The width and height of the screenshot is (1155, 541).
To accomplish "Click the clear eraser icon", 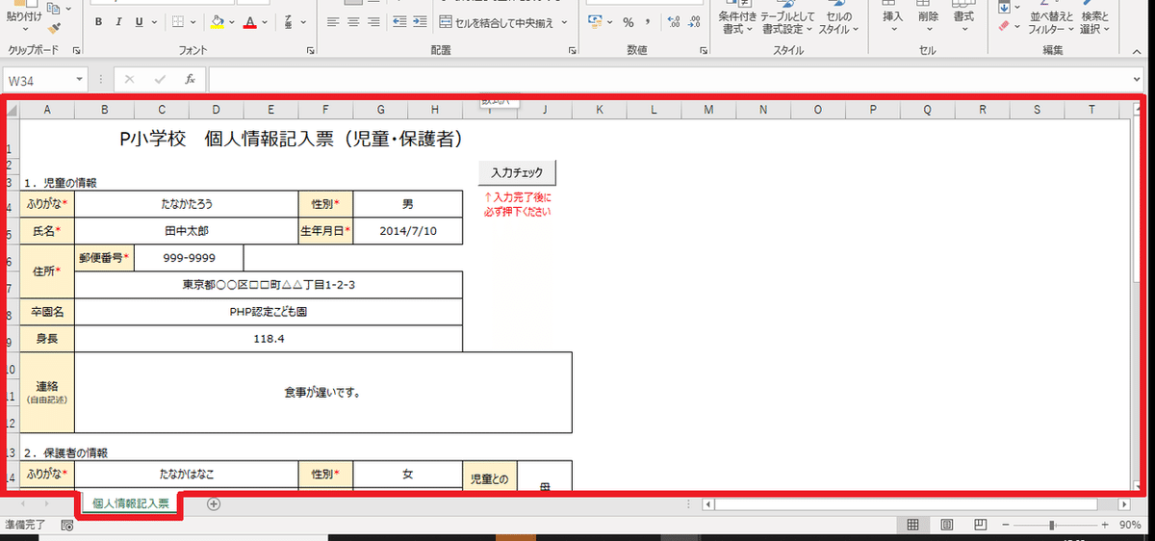I will [1006, 27].
